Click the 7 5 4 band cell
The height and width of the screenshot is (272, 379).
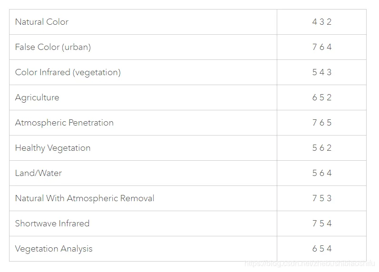click(322, 223)
